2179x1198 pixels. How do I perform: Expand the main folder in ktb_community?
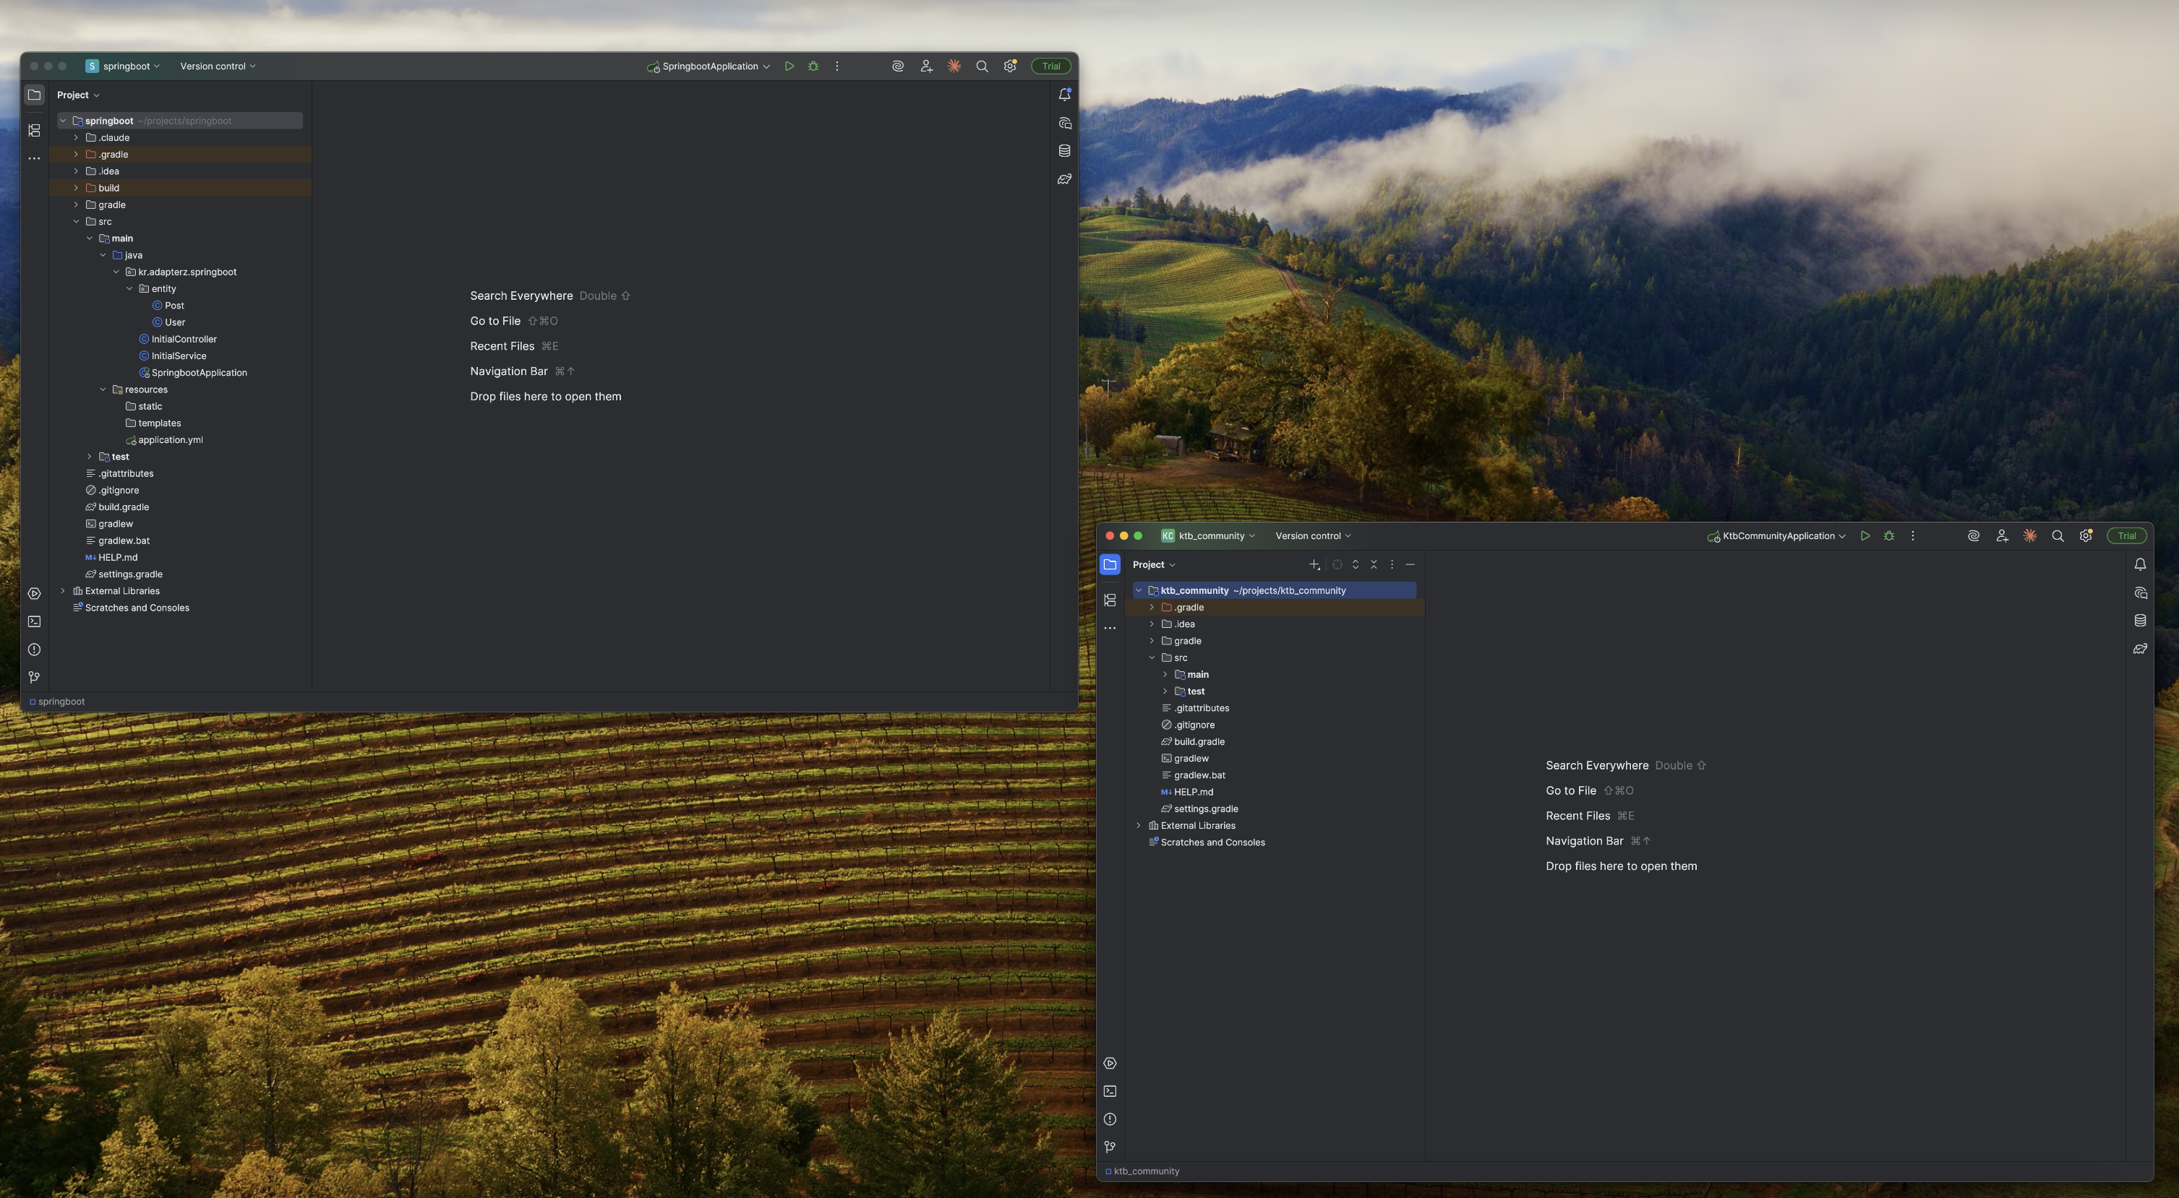(x=1165, y=675)
